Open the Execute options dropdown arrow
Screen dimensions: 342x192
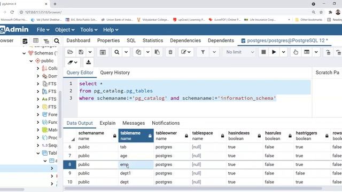[283, 52]
